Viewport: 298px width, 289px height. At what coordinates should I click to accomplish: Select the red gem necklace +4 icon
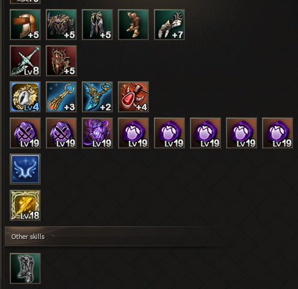[133, 97]
